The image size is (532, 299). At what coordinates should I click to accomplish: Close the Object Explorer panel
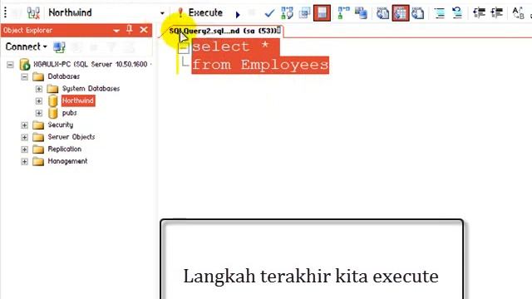pos(144,30)
